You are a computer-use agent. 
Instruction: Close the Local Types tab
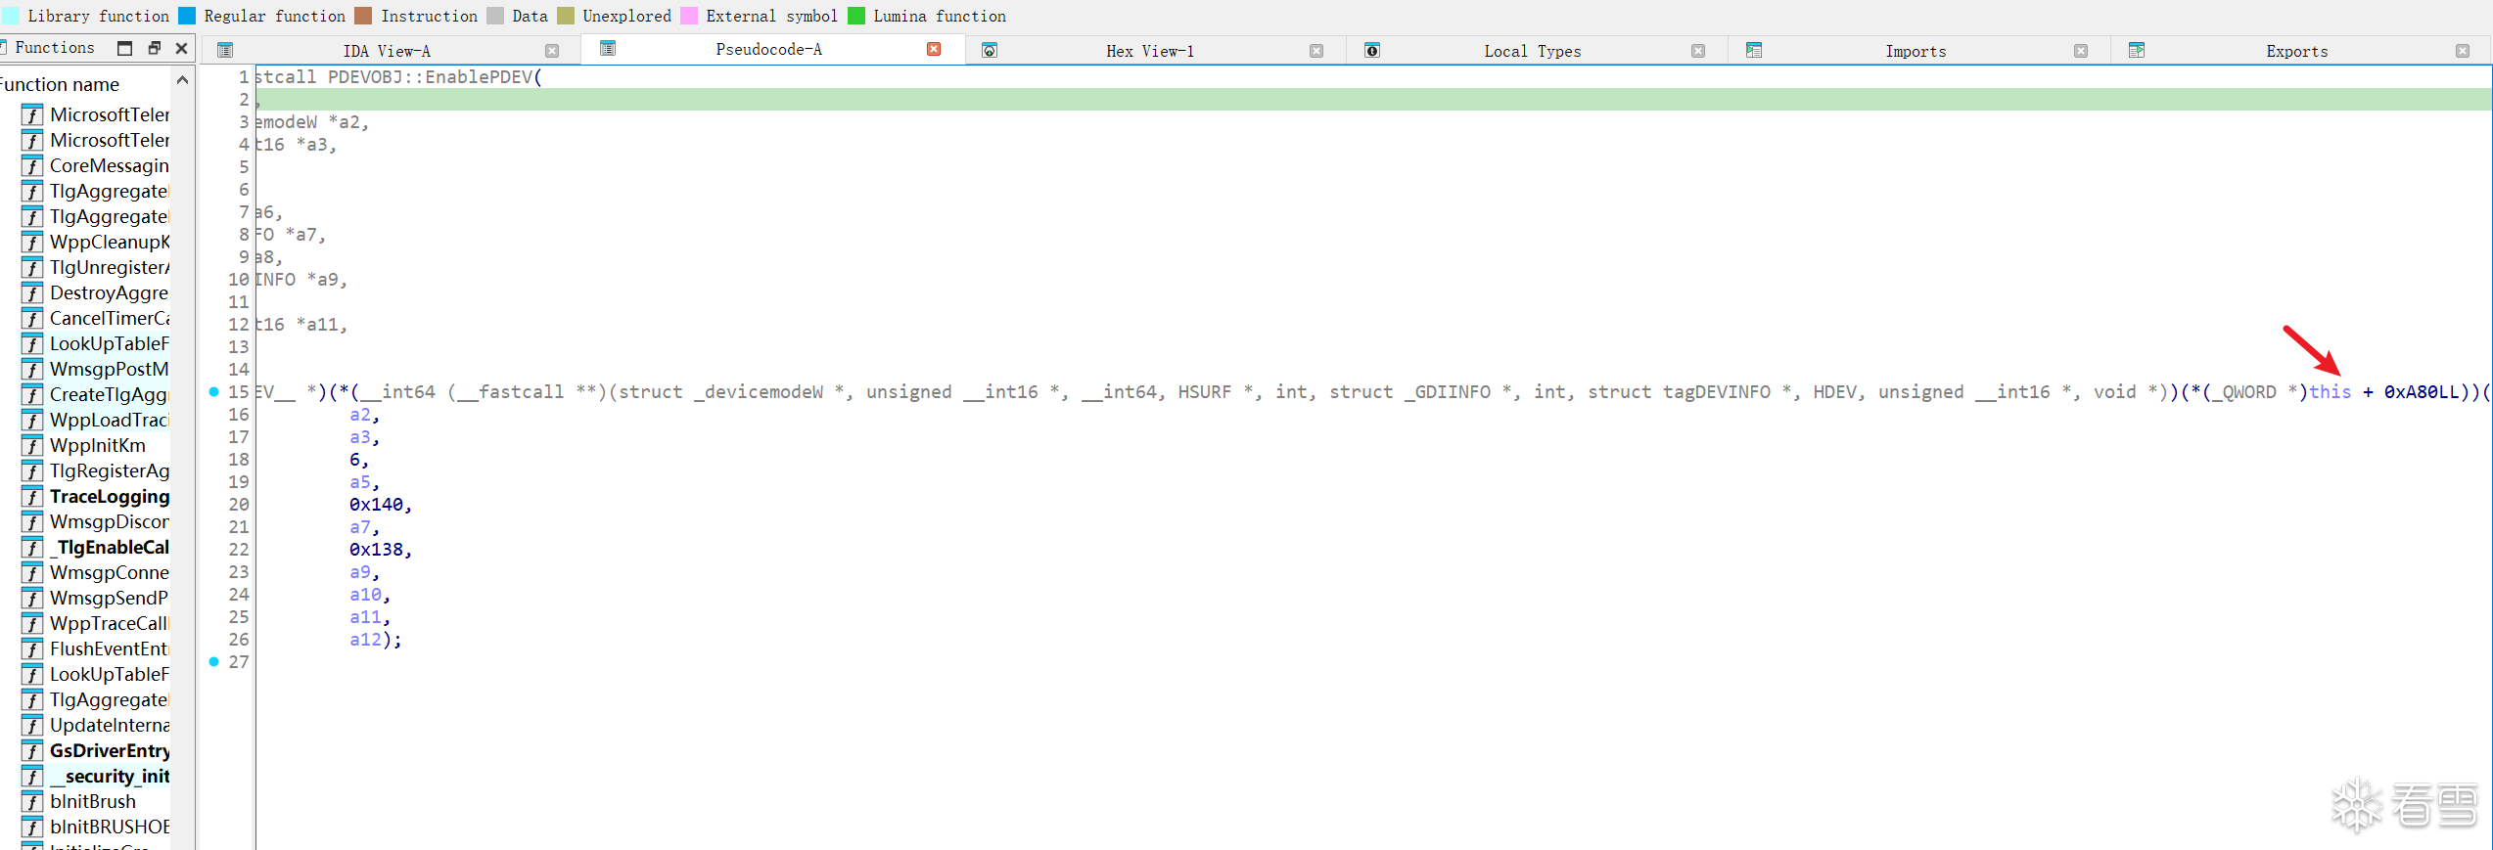click(x=1698, y=51)
